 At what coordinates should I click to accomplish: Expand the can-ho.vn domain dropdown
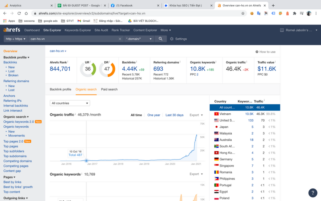(x=58, y=51)
